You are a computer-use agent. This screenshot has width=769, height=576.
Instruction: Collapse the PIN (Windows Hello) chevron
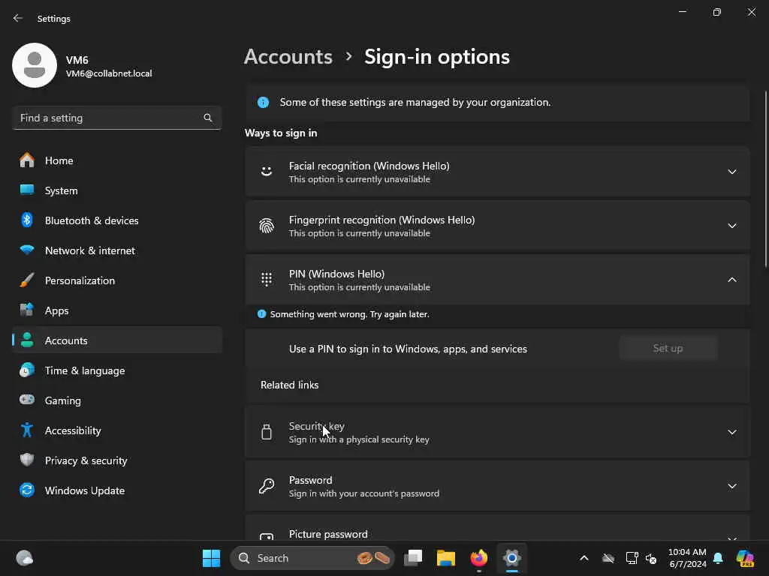coord(731,280)
